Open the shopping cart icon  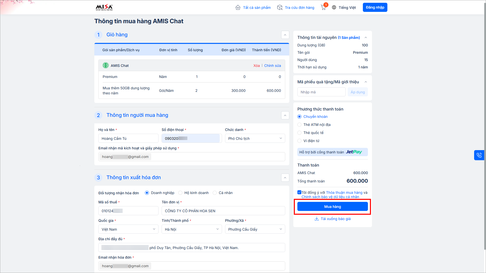(x=323, y=7)
